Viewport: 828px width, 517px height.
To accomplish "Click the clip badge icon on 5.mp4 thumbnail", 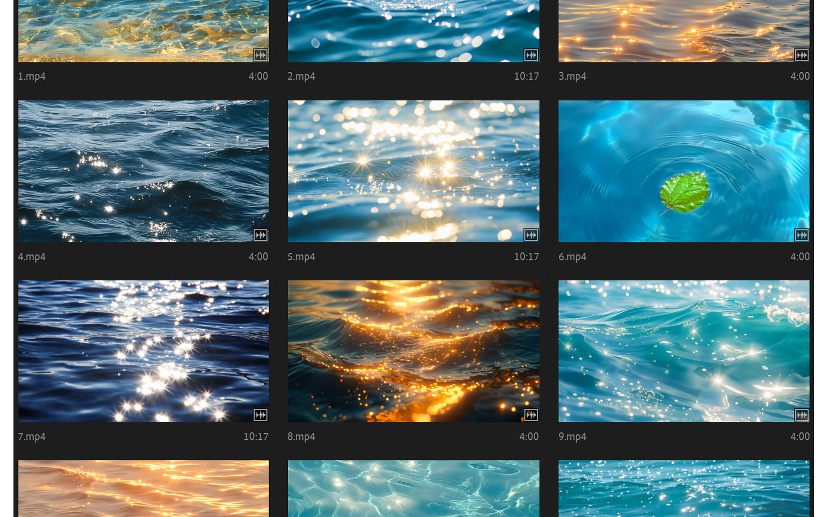I will point(531,235).
